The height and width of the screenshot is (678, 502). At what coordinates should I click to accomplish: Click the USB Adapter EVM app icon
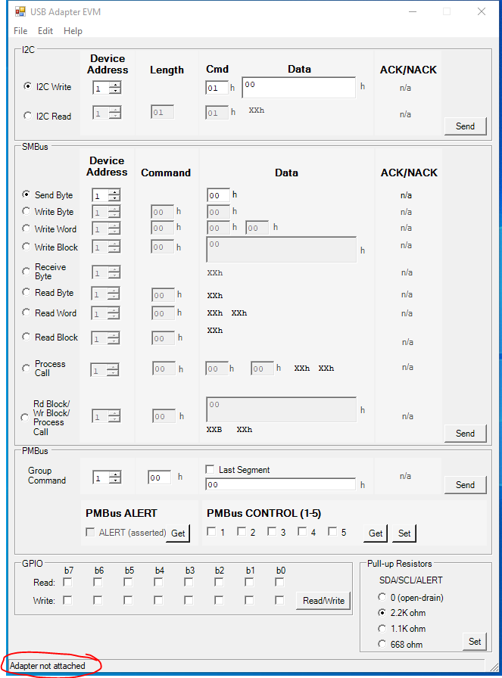20,11
